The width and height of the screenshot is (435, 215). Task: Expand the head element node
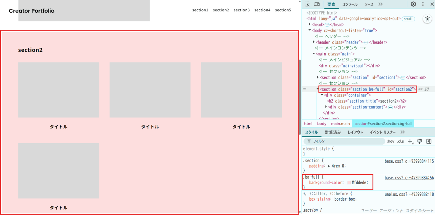tap(310, 25)
